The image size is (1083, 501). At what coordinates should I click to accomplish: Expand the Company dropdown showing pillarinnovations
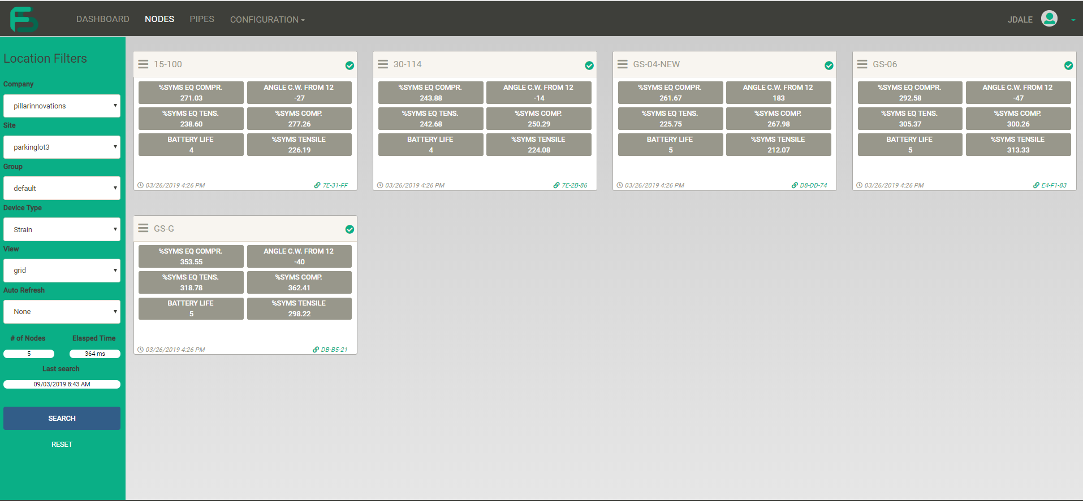[62, 106]
